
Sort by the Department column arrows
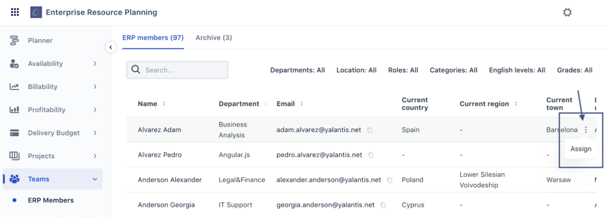coord(265,104)
